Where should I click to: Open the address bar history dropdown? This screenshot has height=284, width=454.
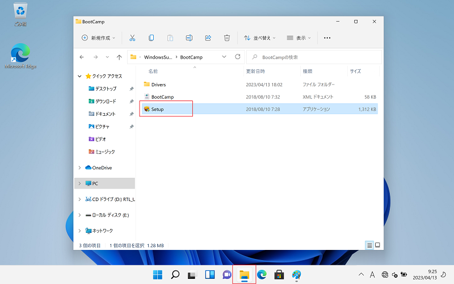coord(224,57)
